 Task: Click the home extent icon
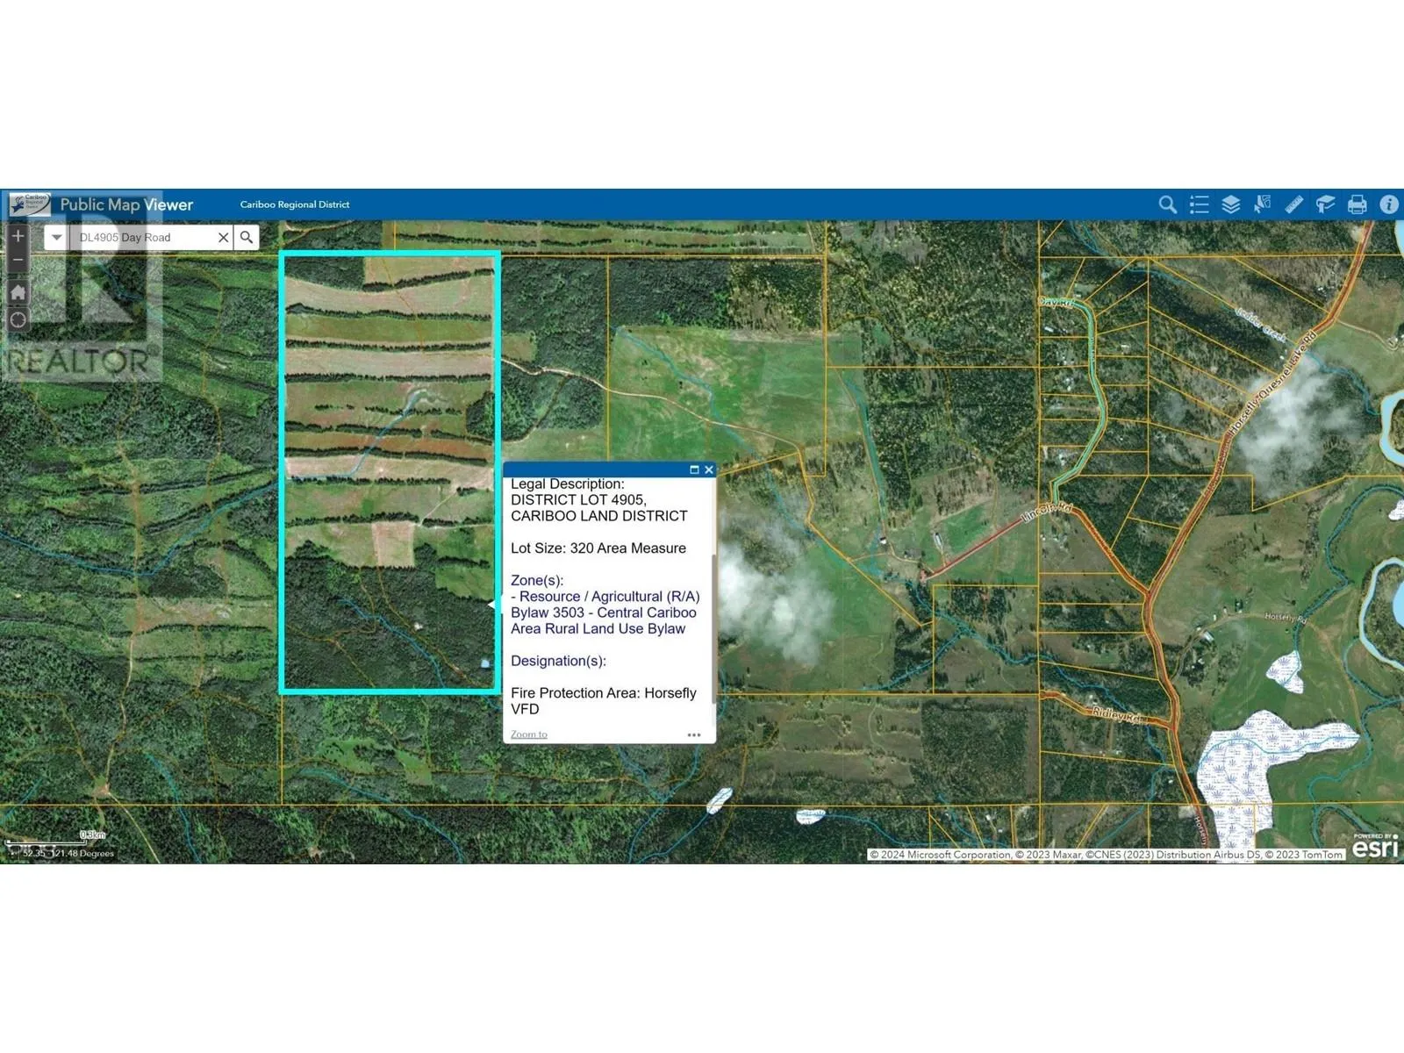pyautogui.click(x=18, y=292)
